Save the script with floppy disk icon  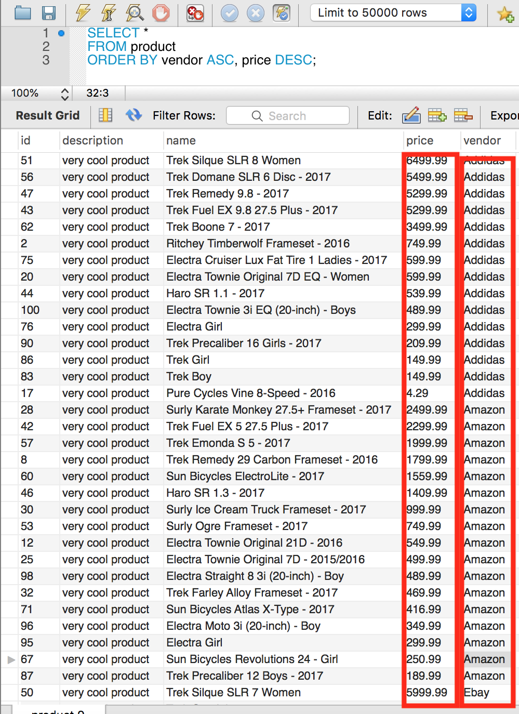tap(49, 12)
